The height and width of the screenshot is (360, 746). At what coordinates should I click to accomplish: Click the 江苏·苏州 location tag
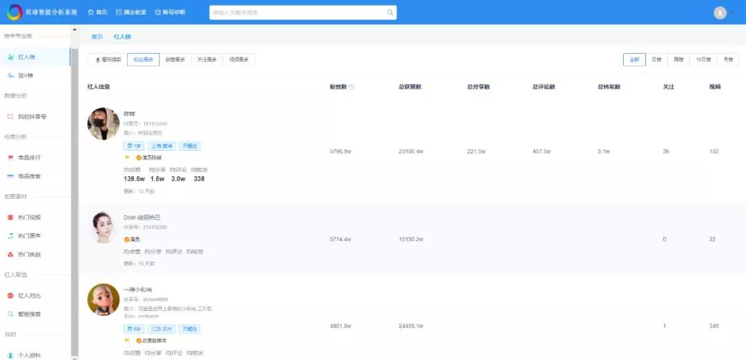[162, 329]
